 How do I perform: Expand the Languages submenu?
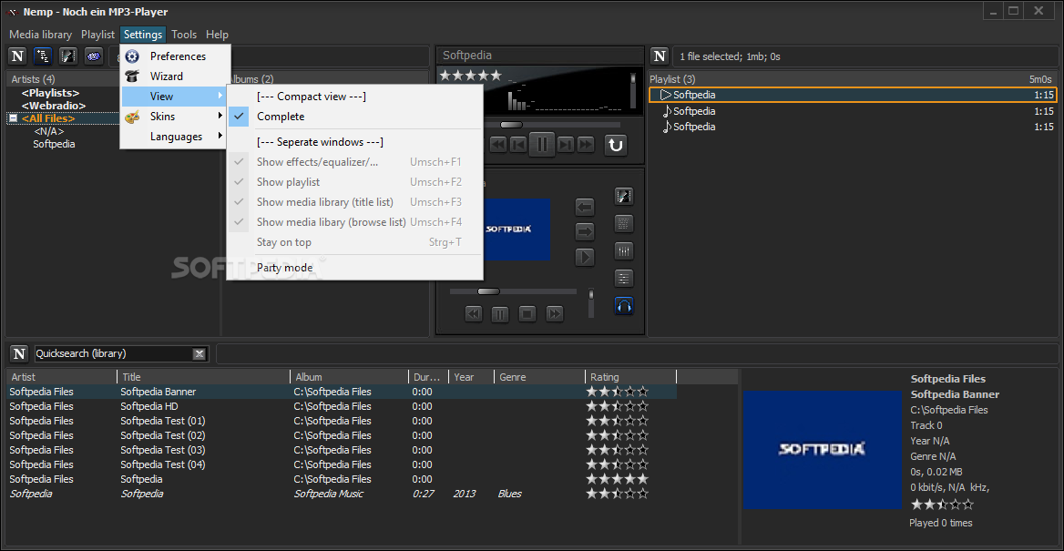tap(175, 137)
